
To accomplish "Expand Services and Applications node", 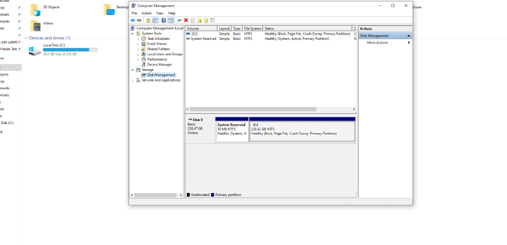I will coord(132,80).
